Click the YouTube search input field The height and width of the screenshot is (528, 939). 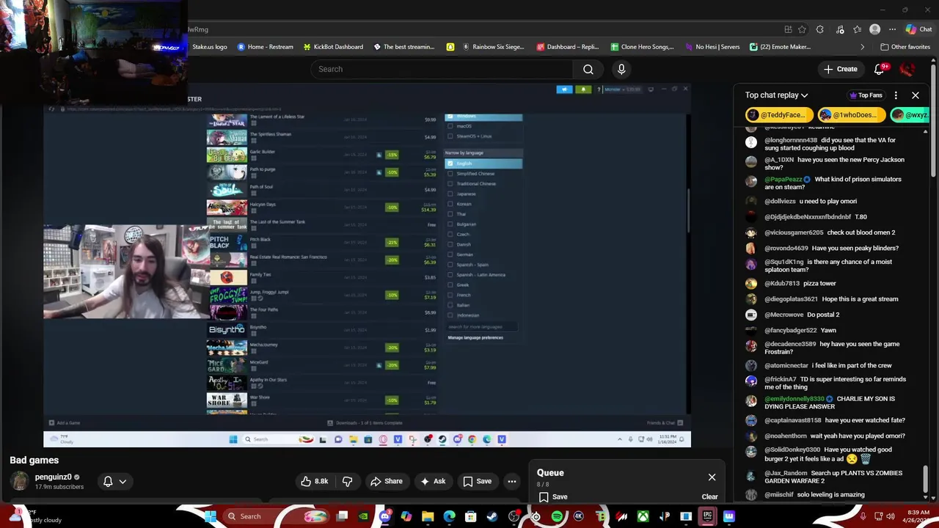[442, 69]
